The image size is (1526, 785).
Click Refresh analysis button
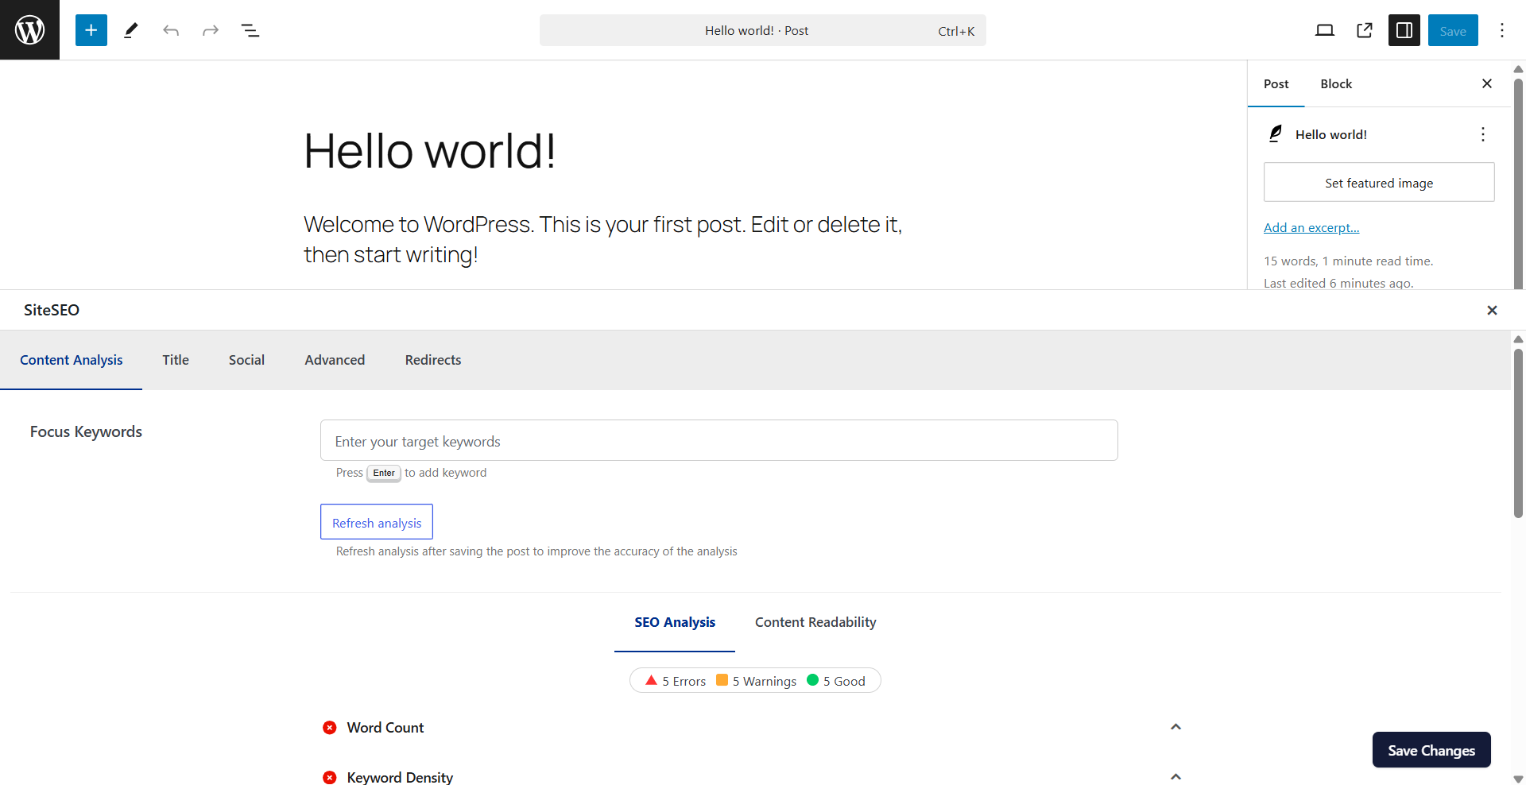pyautogui.click(x=377, y=522)
